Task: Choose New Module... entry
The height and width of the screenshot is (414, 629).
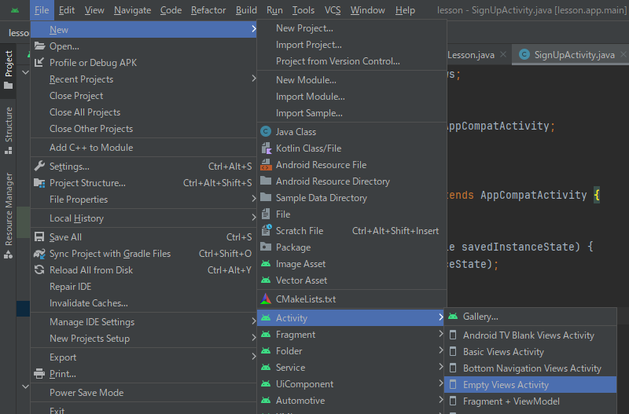Action: pyautogui.click(x=351, y=80)
